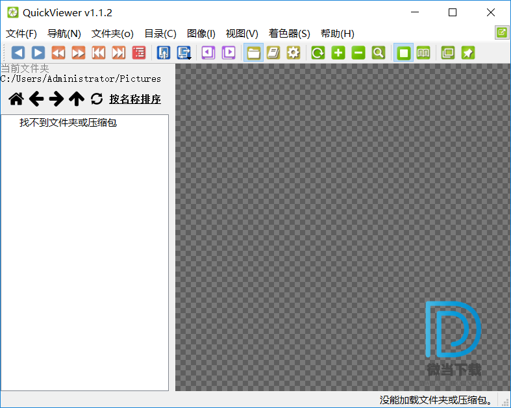
Task: Click the orange fast forward icon
Action: (79, 53)
